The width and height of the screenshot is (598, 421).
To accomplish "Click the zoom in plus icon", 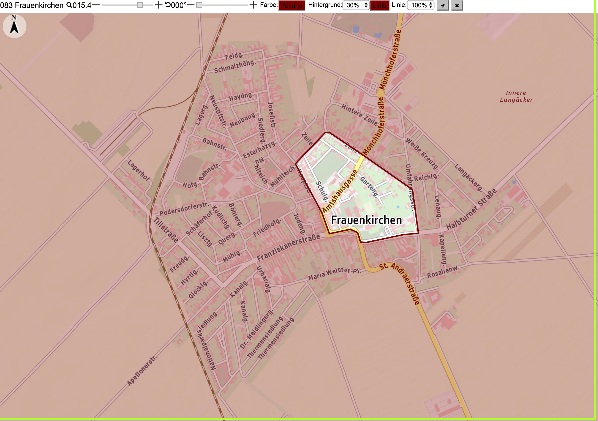I will [158, 5].
